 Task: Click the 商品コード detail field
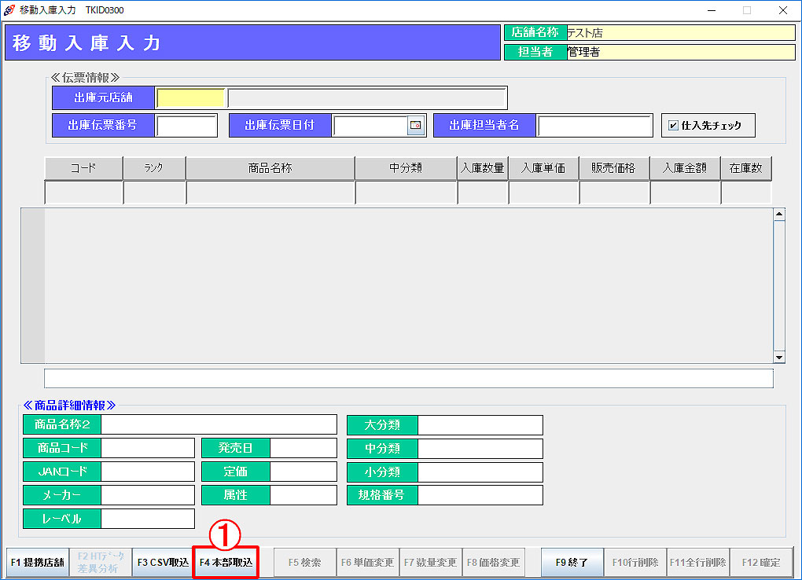coord(147,448)
